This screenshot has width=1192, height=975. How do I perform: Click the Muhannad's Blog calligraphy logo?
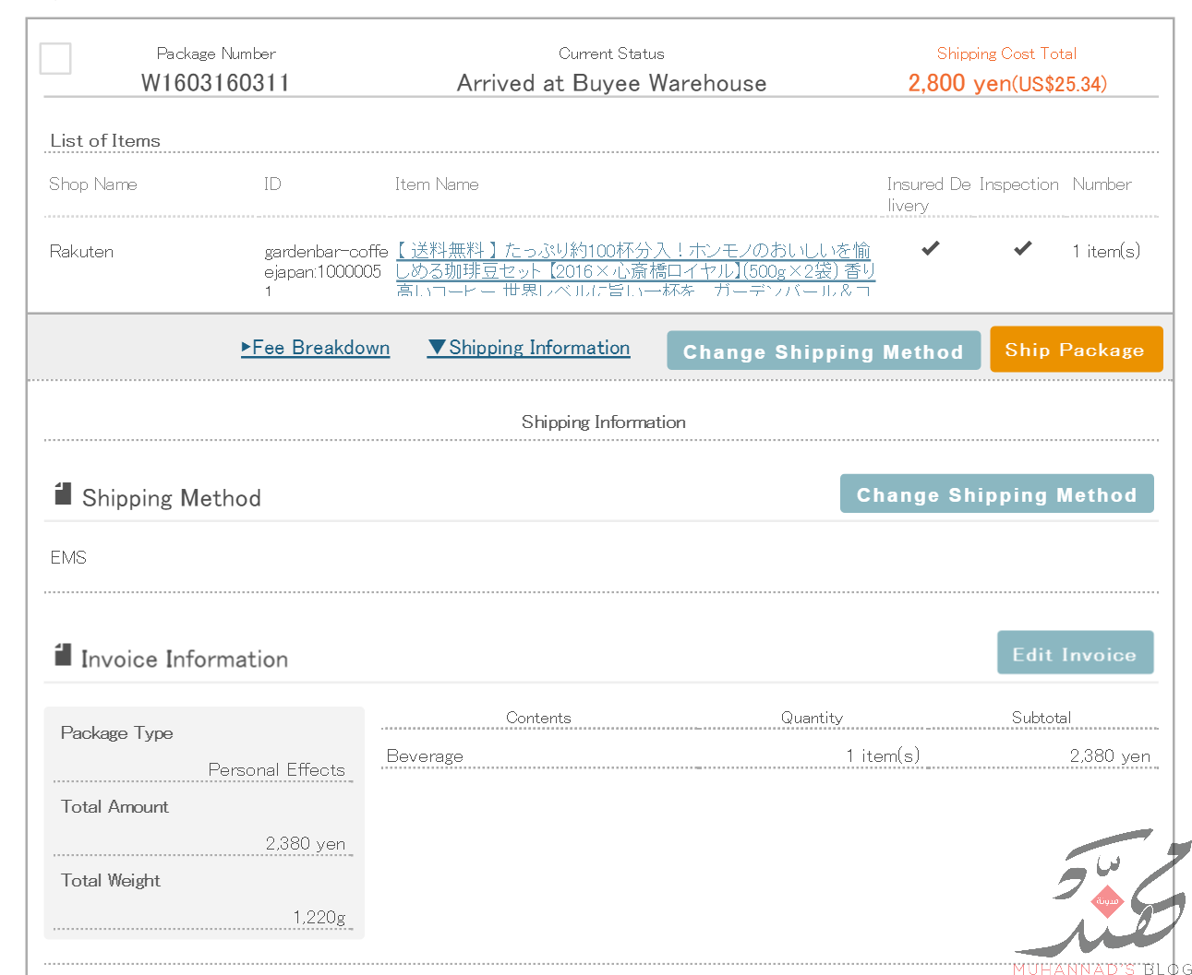coord(1103,899)
